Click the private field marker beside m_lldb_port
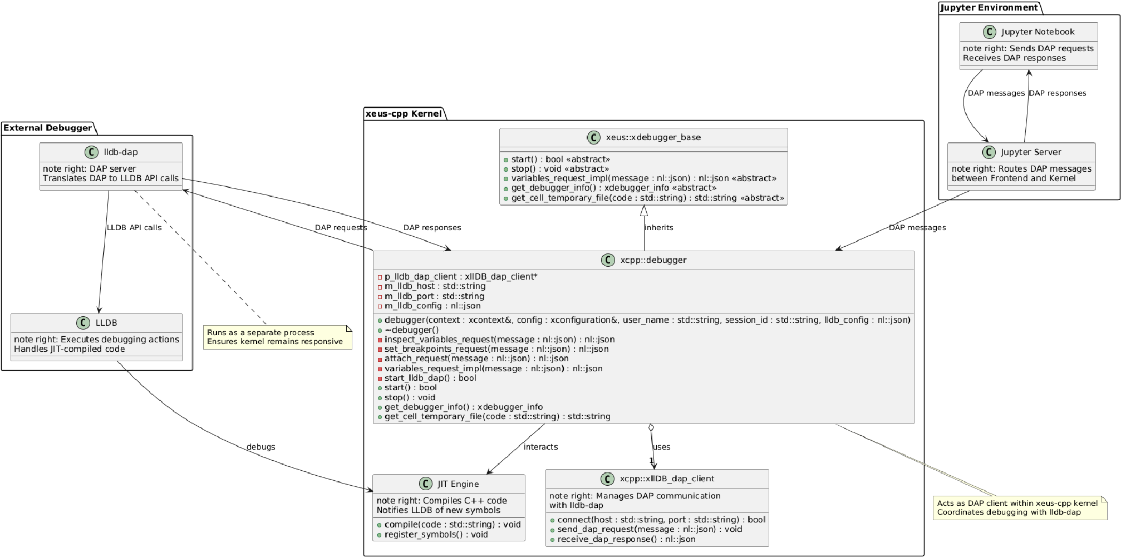1121x558 pixels. click(380, 297)
